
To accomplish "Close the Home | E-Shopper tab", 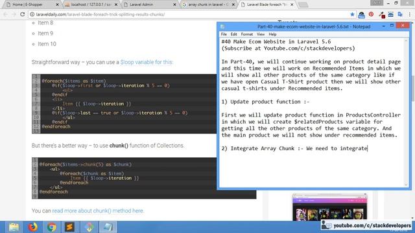I will coord(58,5).
